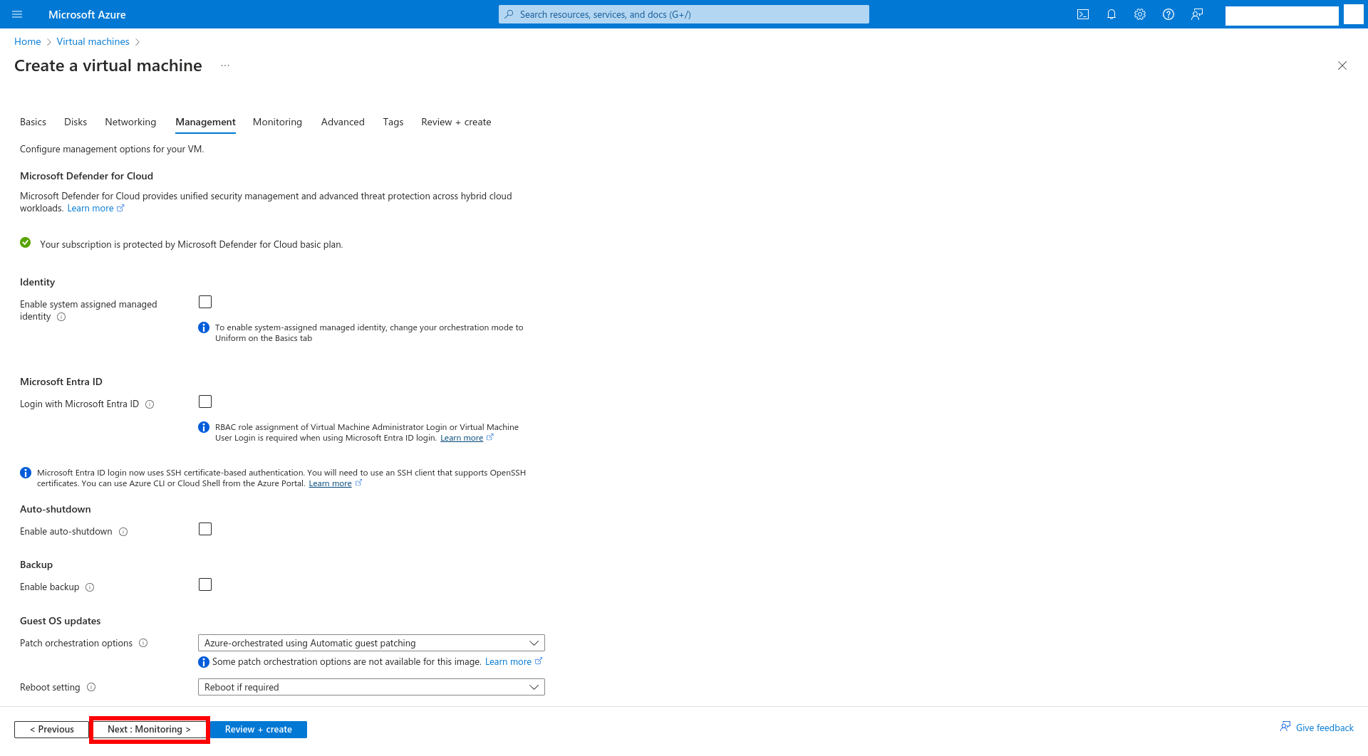Check the Enable backup box
Screen dimensions: 1368x756
(x=205, y=584)
